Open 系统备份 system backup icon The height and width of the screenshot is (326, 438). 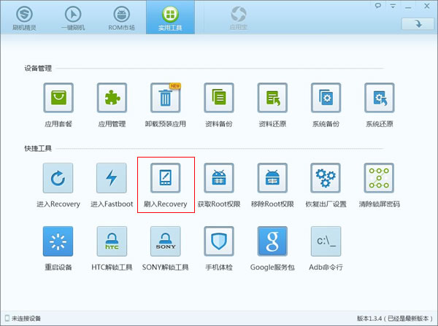pyautogui.click(x=326, y=98)
